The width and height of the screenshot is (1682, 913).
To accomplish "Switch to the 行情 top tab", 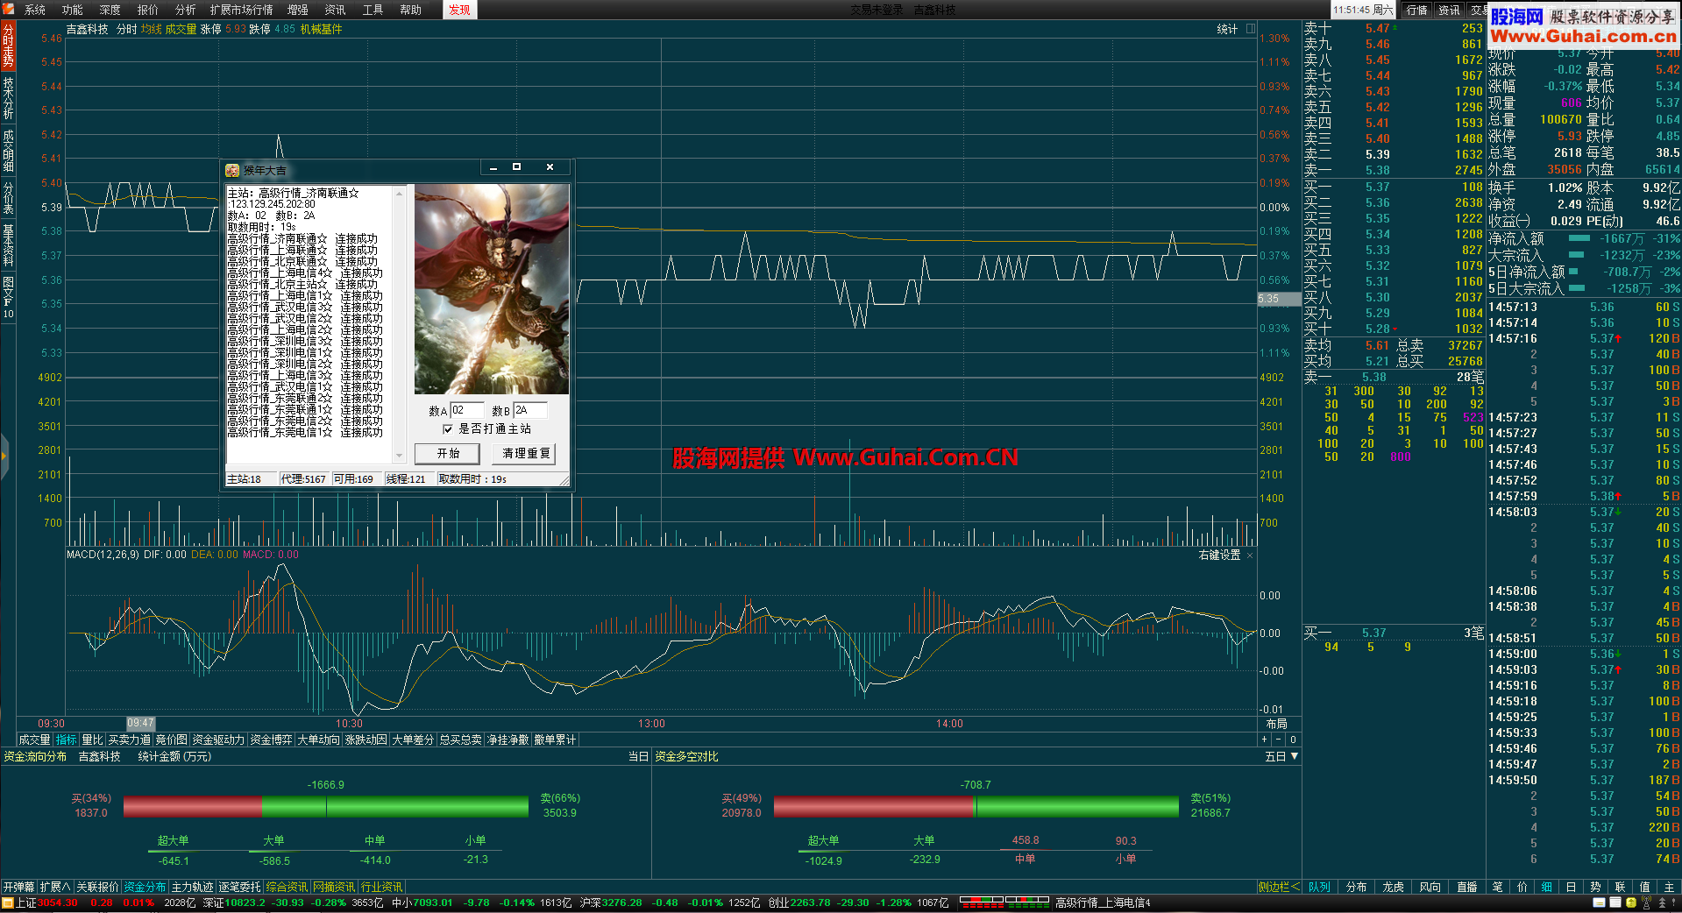I will [x=1416, y=10].
